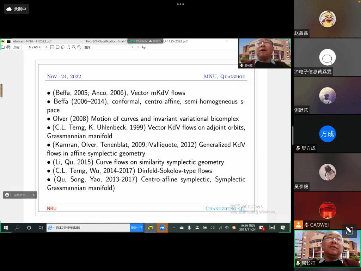Go to the next page arrow
The image size is (361, 271).
tap(46, 47)
